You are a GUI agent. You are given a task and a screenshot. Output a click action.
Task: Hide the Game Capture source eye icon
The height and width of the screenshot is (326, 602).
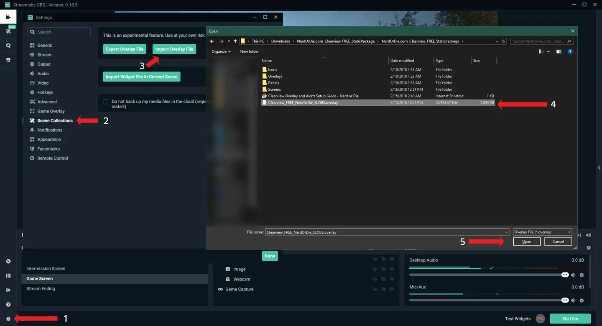[x=392, y=289]
